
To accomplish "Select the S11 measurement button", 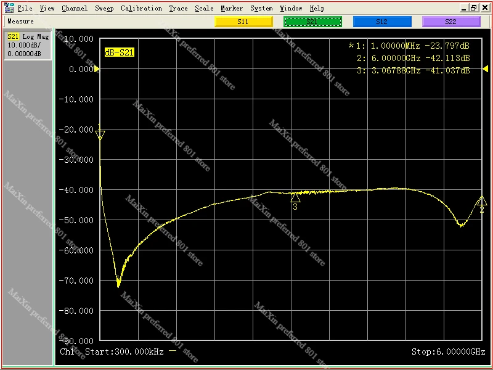I will 243,22.
